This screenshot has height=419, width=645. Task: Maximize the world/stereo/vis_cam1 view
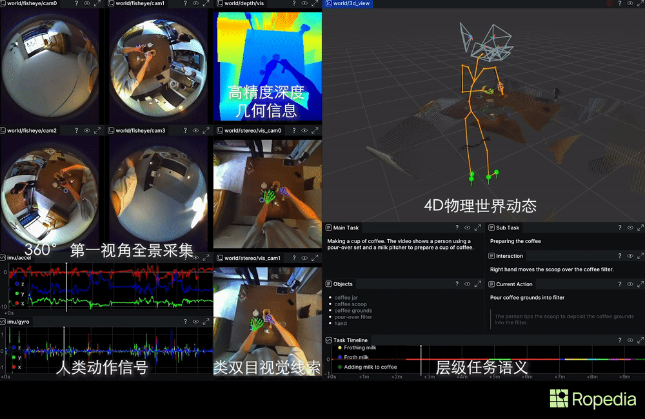(x=314, y=258)
